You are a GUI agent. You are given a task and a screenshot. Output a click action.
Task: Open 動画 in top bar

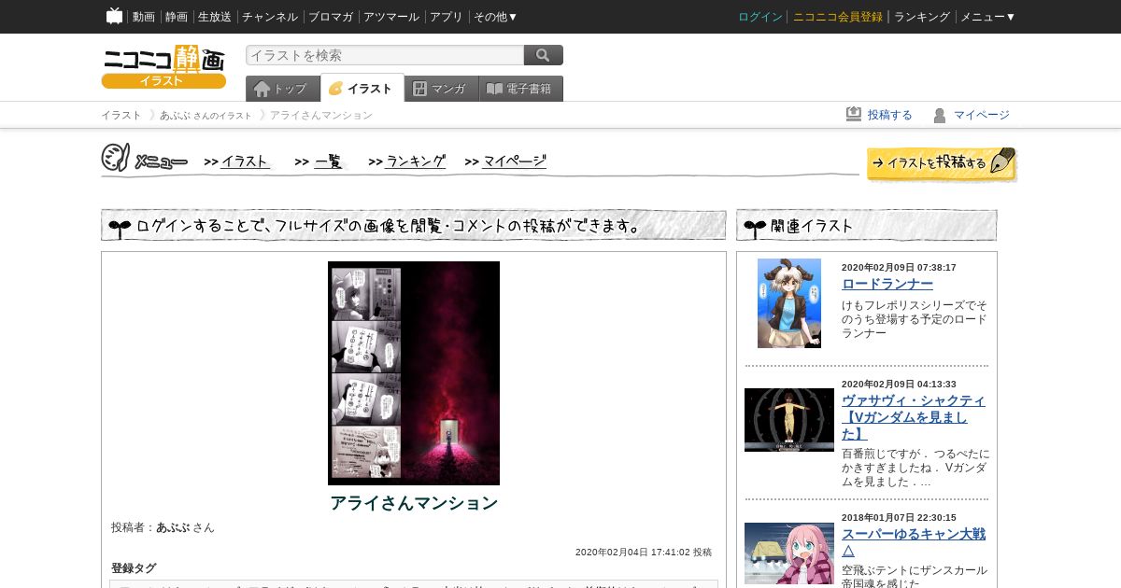pyautogui.click(x=144, y=17)
